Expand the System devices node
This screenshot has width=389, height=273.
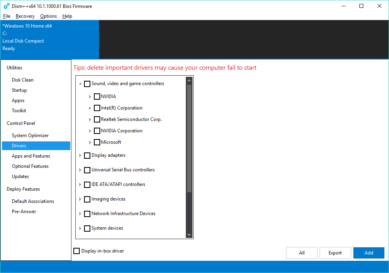[x=80, y=228]
